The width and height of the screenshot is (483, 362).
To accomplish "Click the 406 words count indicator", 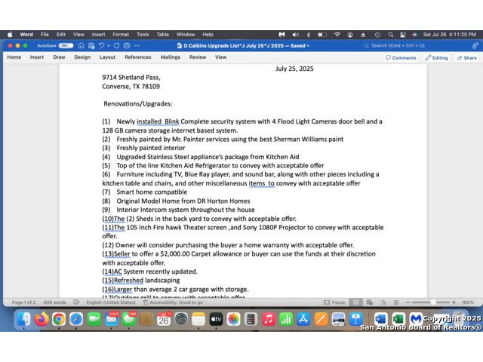I will [54, 302].
